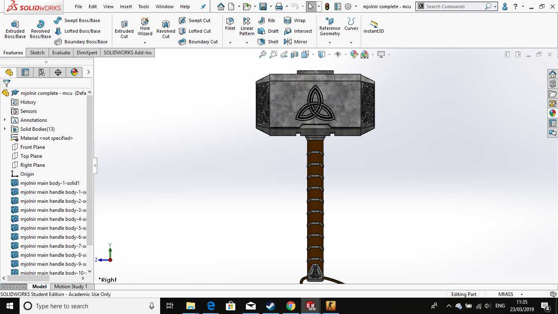Switch to the DisplayManager tab
This screenshot has width=558, height=314.
pos(74,72)
